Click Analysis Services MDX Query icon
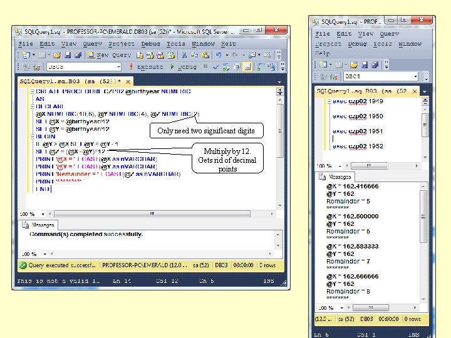451x338 pixels. click(x=150, y=55)
